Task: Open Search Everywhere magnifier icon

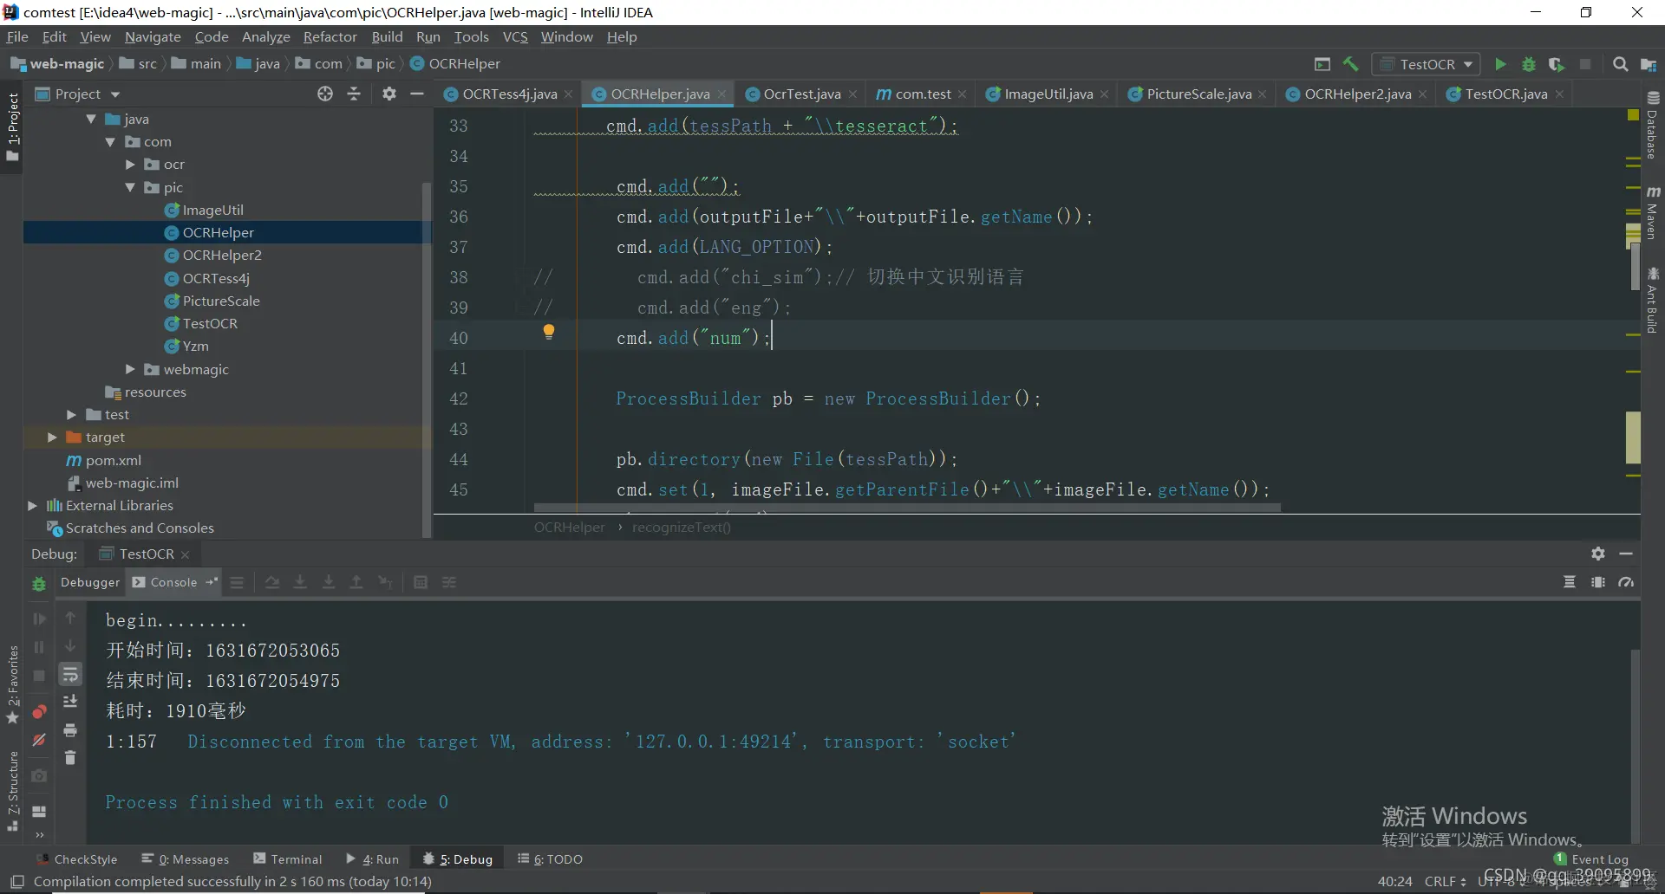Action: 1620,64
